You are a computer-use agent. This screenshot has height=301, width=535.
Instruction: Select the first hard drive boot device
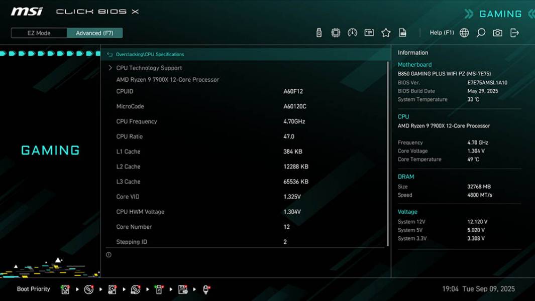click(65, 289)
